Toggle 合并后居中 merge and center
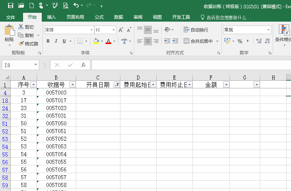Screen dimensions: 291x191 (198, 41)
